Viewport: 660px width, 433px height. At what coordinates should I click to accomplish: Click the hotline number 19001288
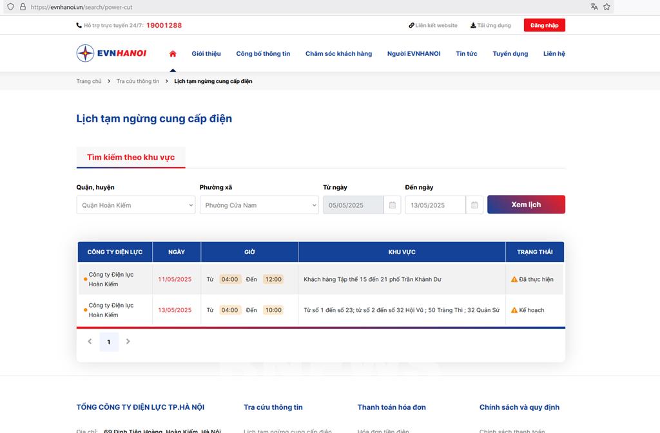pyautogui.click(x=164, y=25)
